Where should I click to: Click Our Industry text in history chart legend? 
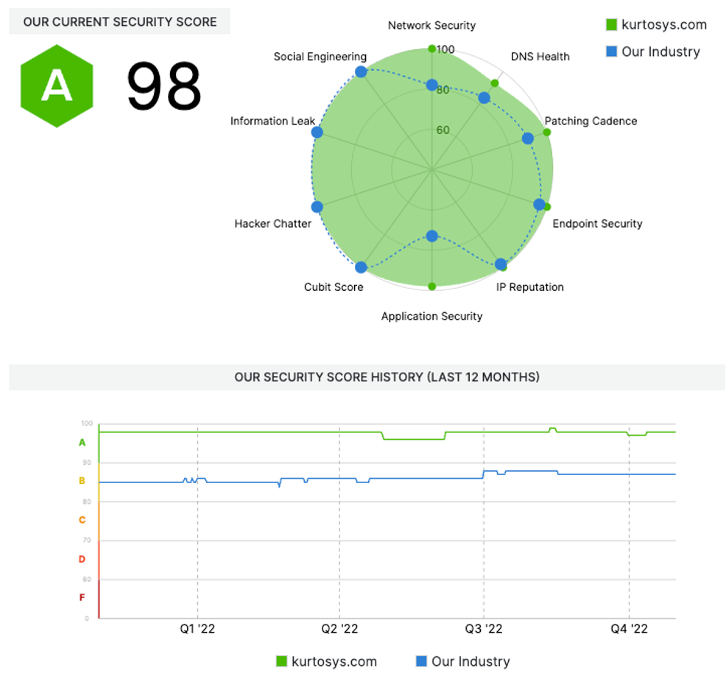(471, 661)
